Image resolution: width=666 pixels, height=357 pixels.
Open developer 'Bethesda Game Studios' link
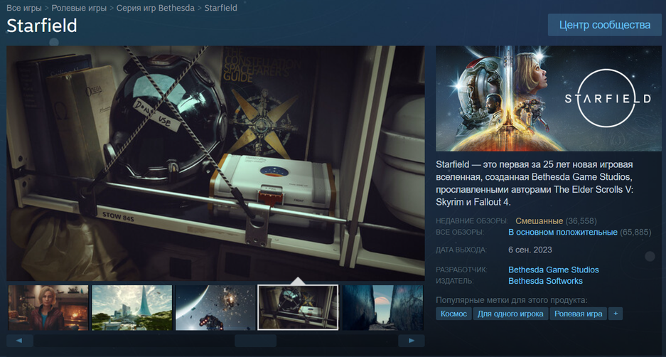tap(554, 270)
